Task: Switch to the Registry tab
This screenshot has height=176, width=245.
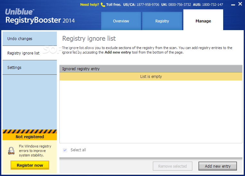Action: 162,21
